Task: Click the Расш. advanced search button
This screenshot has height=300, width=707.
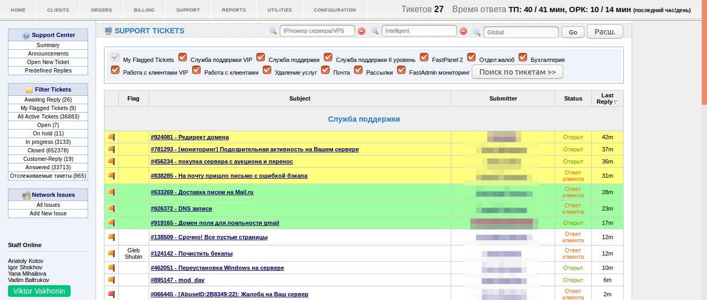Action: 605,32
